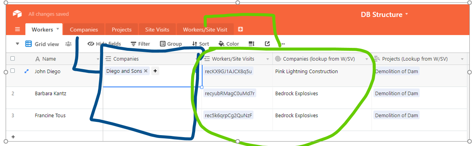Switch to the Site Visits tab
The width and height of the screenshot is (475, 146).
157,30
